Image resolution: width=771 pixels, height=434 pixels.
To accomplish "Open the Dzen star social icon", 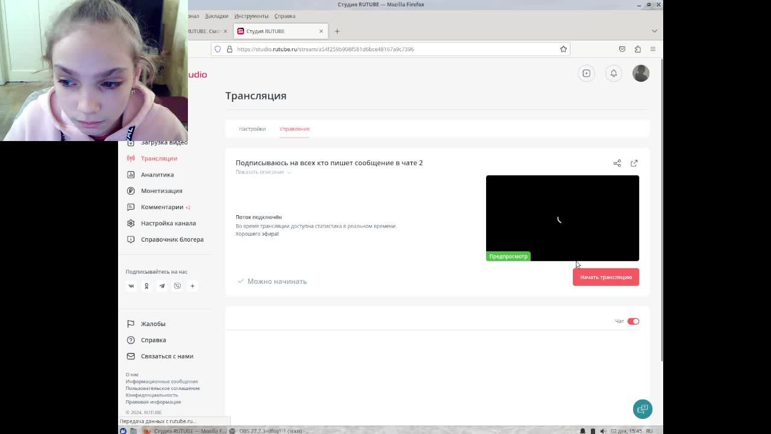I will (x=193, y=286).
